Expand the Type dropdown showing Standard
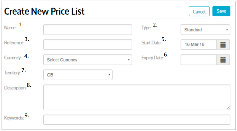This screenshot has height=131, width=237. [x=205, y=30]
